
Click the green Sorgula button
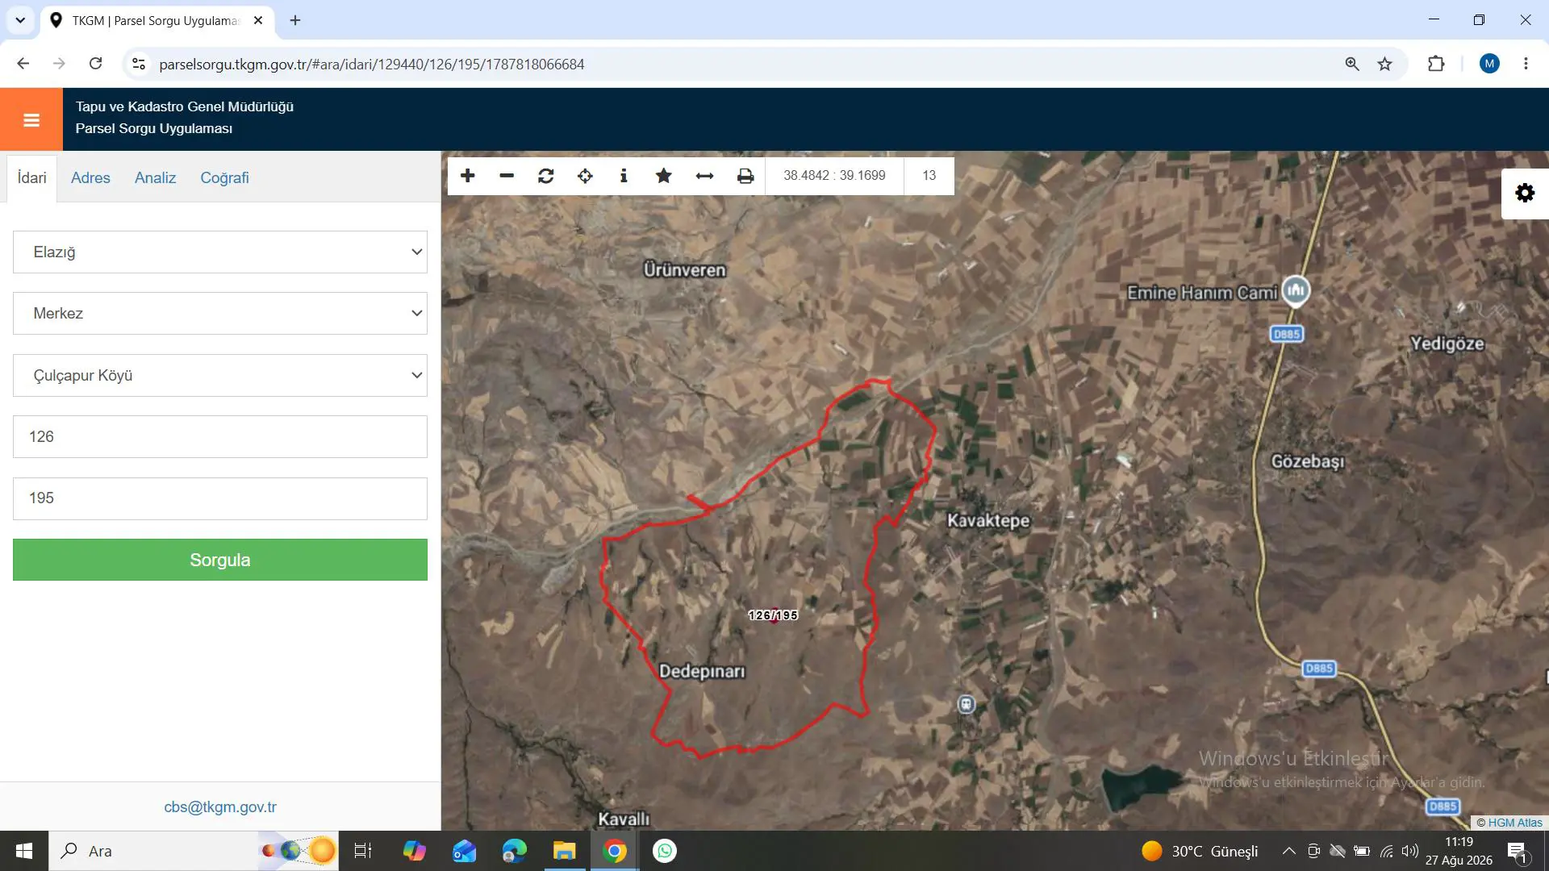[x=220, y=560]
